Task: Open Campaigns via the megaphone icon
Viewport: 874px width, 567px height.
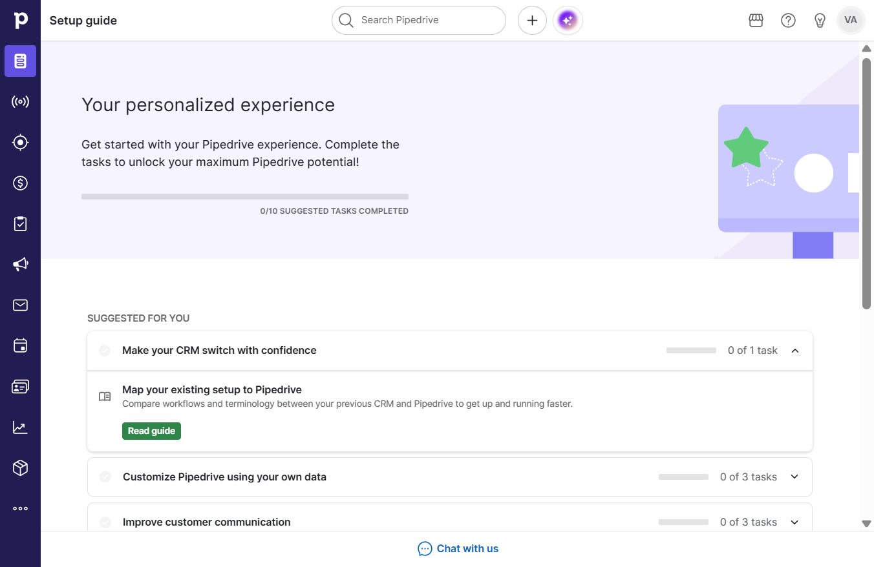Action: point(20,264)
